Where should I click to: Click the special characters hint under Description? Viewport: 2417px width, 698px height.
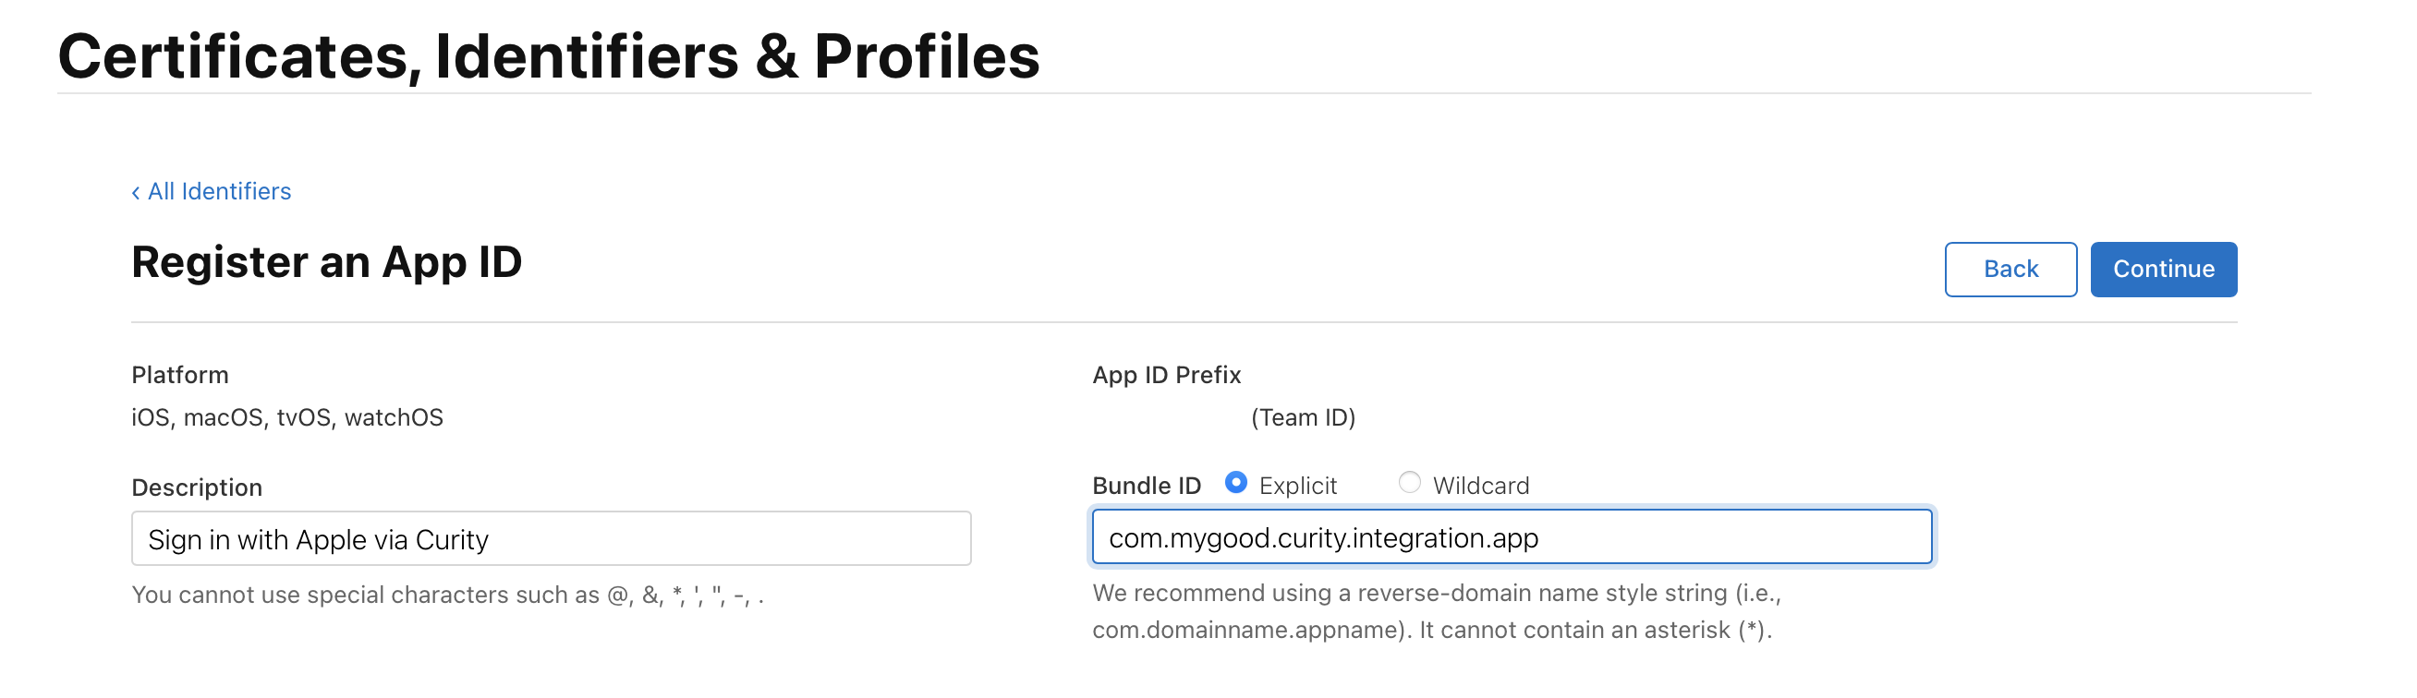[447, 595]
